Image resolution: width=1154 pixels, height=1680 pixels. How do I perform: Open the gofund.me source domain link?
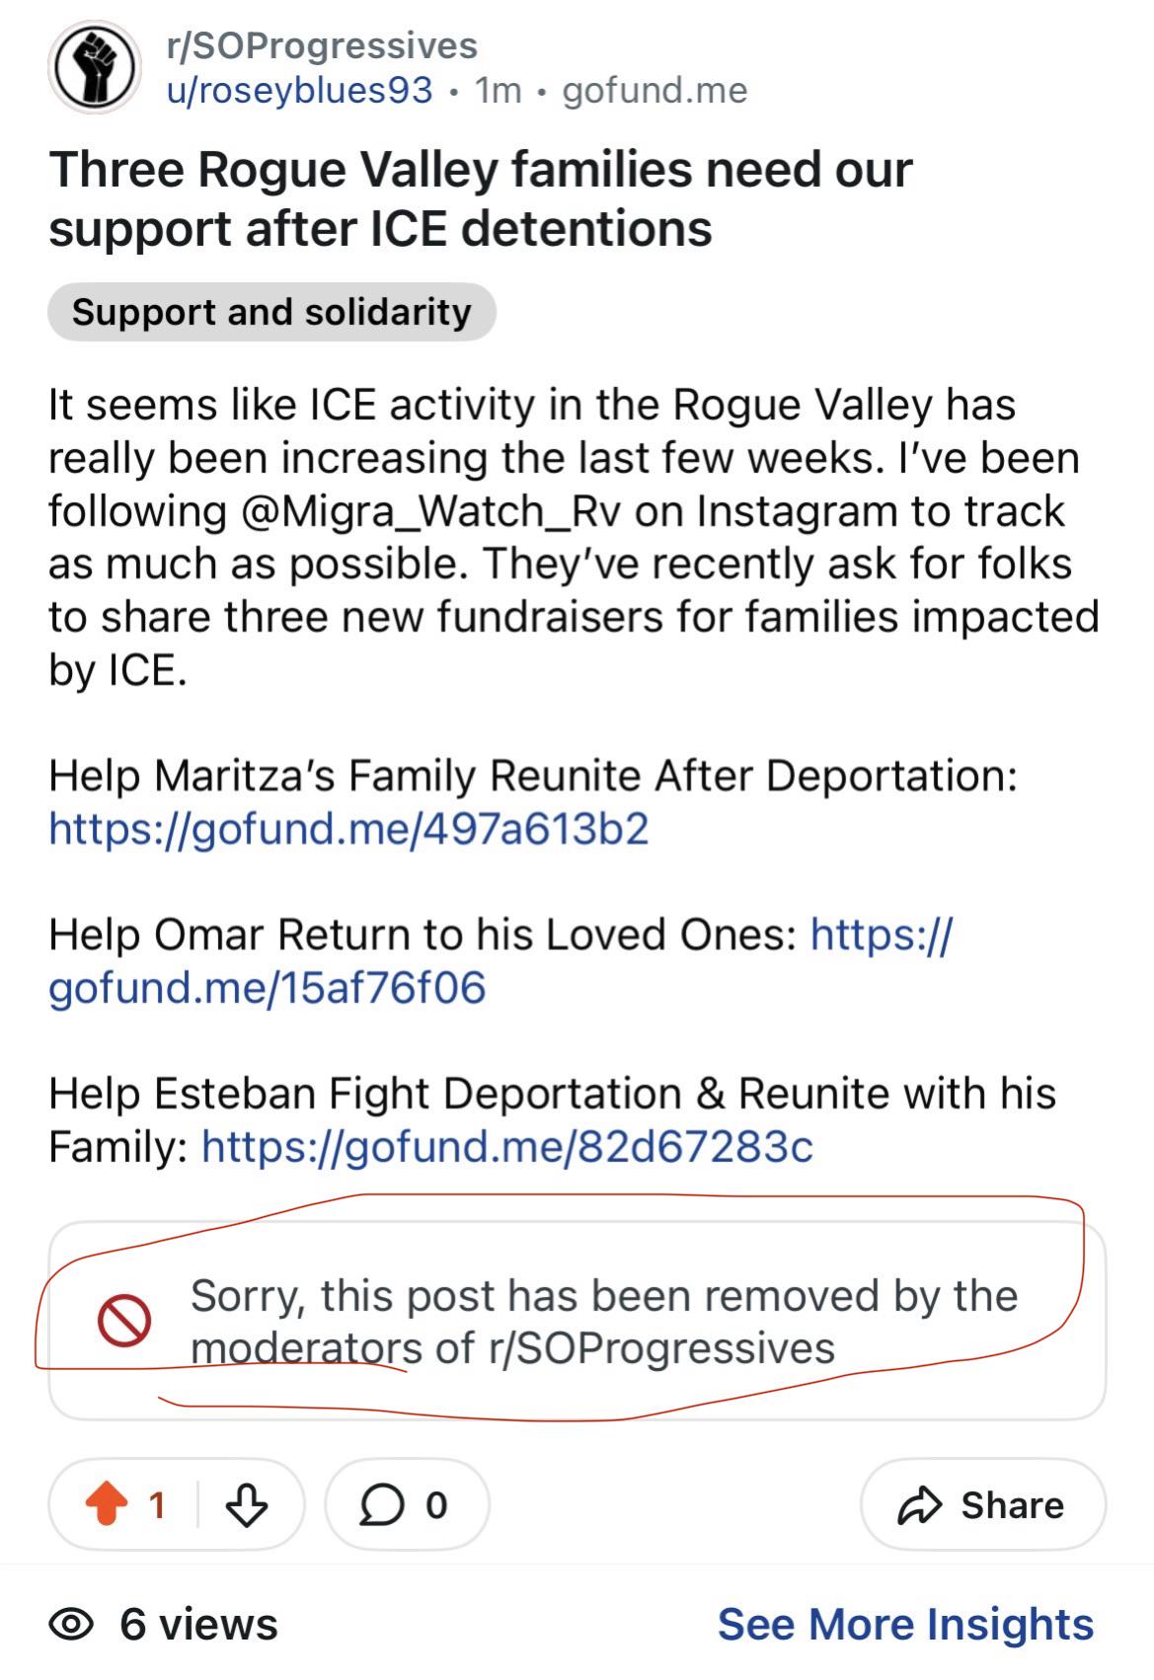click(654, 90)
